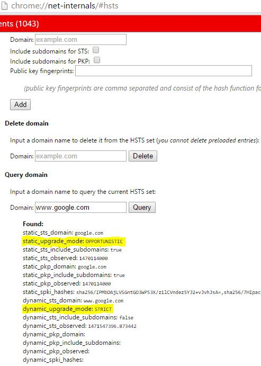Click the Delete button
Viewport: 261px width, 366px height.
(143, 156)
